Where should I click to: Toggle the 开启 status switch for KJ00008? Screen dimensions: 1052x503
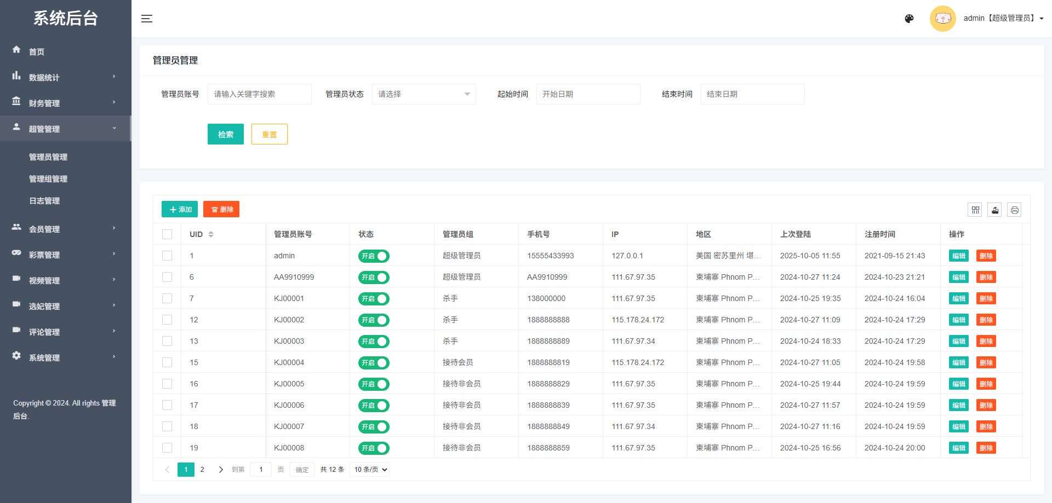[x=374, y=448]
